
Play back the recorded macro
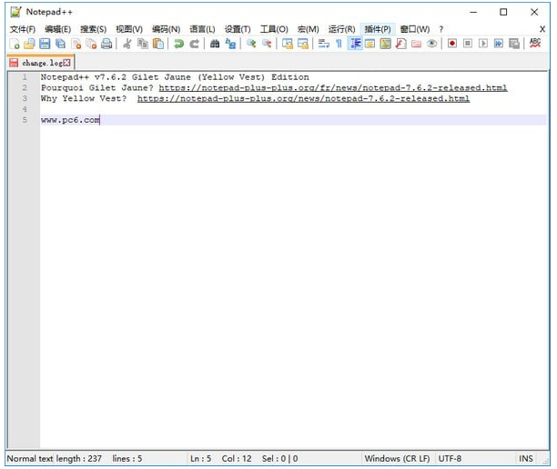(483, 44)
